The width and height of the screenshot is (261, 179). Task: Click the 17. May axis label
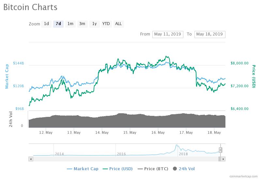[186, 132]
